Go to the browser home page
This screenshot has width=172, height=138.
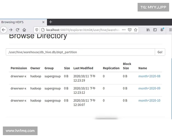click(x=24, y=30)
